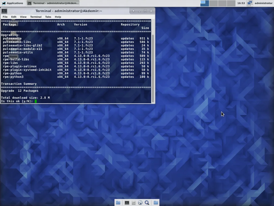Click the 'pulseaudio-libs-glib2' package name

pyautogui.click(x=22, y=45)
